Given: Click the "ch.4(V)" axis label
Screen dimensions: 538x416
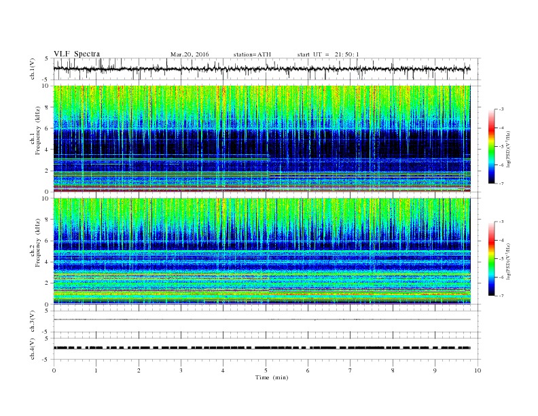Looking at the screenshot, I should (33, 349).
